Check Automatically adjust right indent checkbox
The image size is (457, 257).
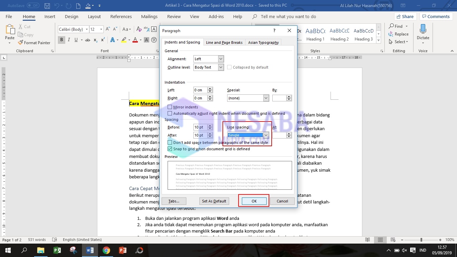pos(170,113)
